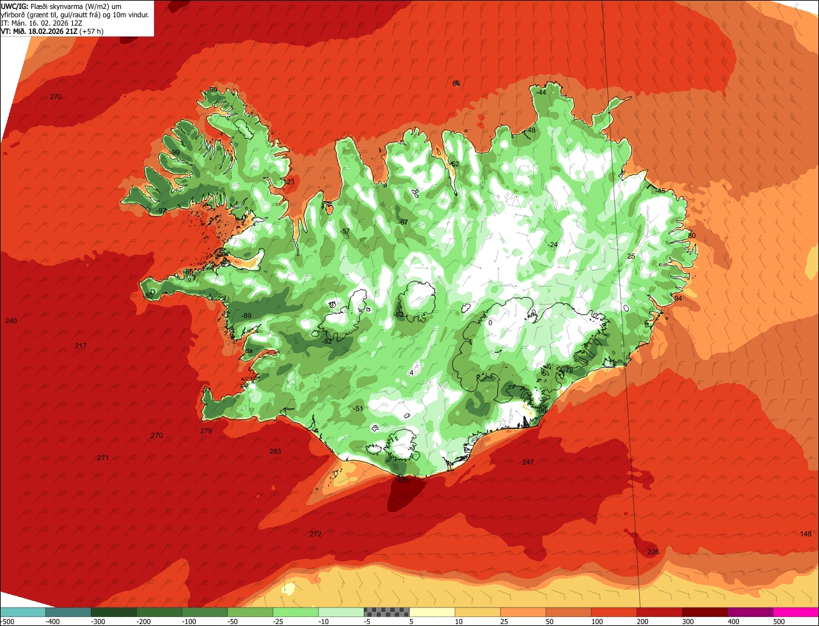This screenshot has height=626, width=819.
Task: Click the magenta legend swatch right of 500
Action: point(796,612)
